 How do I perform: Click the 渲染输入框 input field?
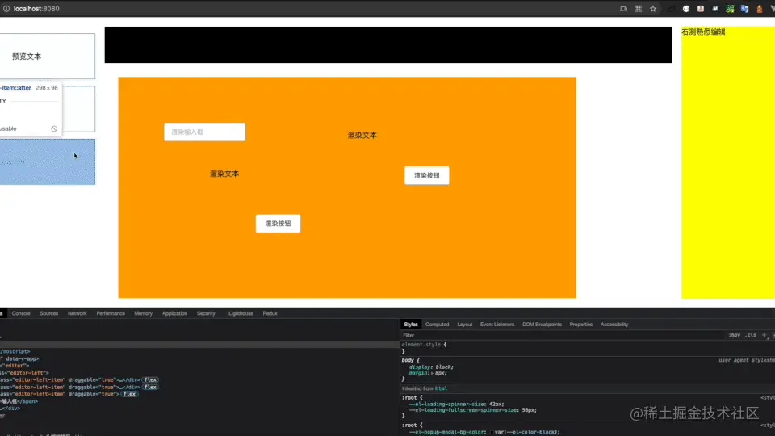point(204,132)
